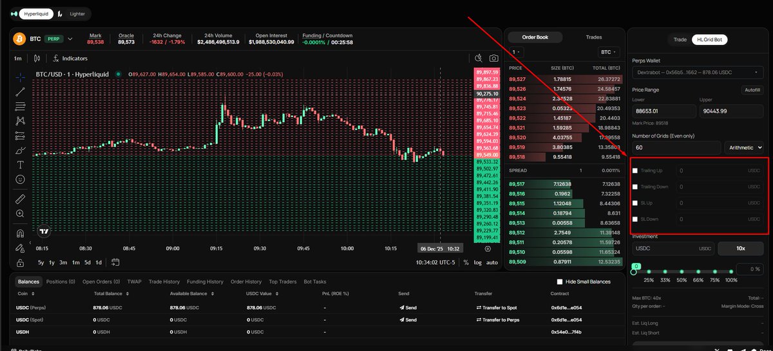773x351 pixels.
Task: Open the chart quick search icon
Action: tap(478, 58)
